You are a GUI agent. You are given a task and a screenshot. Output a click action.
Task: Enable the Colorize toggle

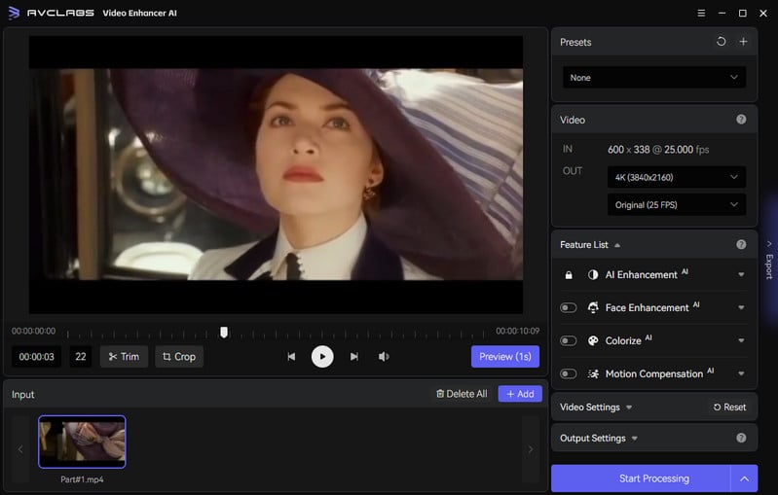coord(568,341)
